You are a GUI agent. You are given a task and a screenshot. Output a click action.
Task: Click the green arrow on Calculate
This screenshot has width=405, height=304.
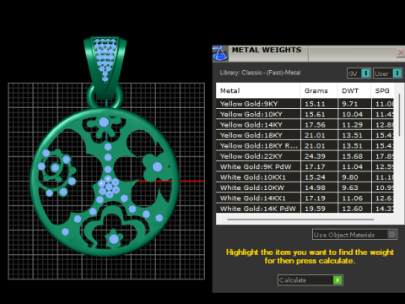coord(337,280)
